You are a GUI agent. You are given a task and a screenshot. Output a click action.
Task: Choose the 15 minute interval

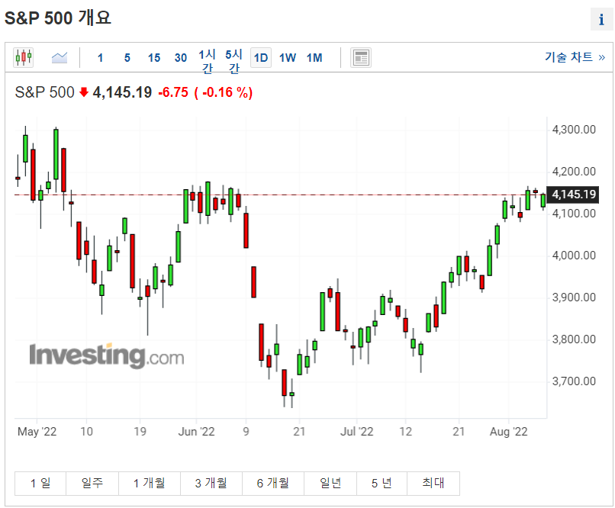pos(154,58)
